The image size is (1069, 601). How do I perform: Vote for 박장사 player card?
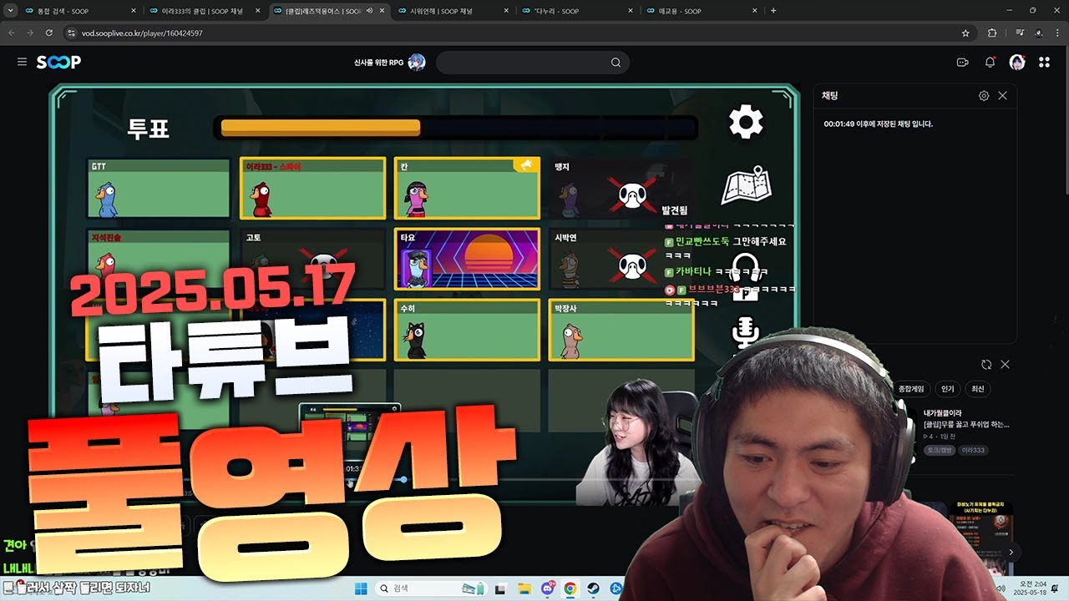pyautogui.click(x=621, y=330)
